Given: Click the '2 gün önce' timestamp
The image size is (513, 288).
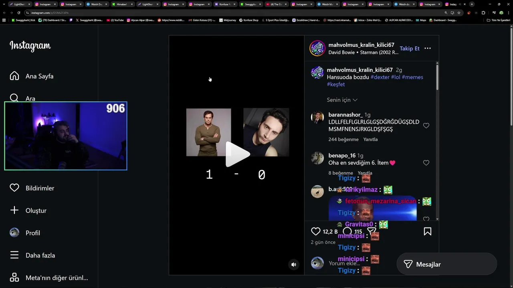Looking at the screenshot, I should click(323, 242).
